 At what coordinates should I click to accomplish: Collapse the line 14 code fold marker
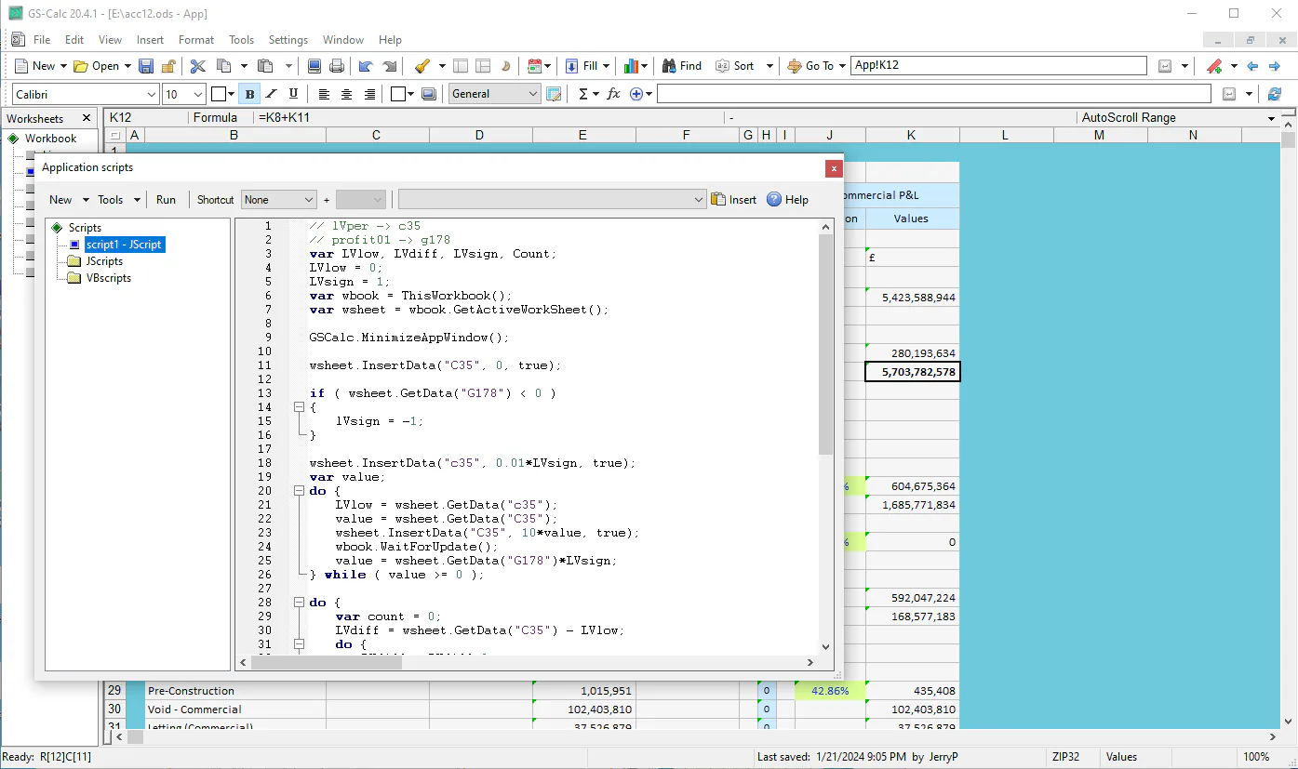(299, 407)
